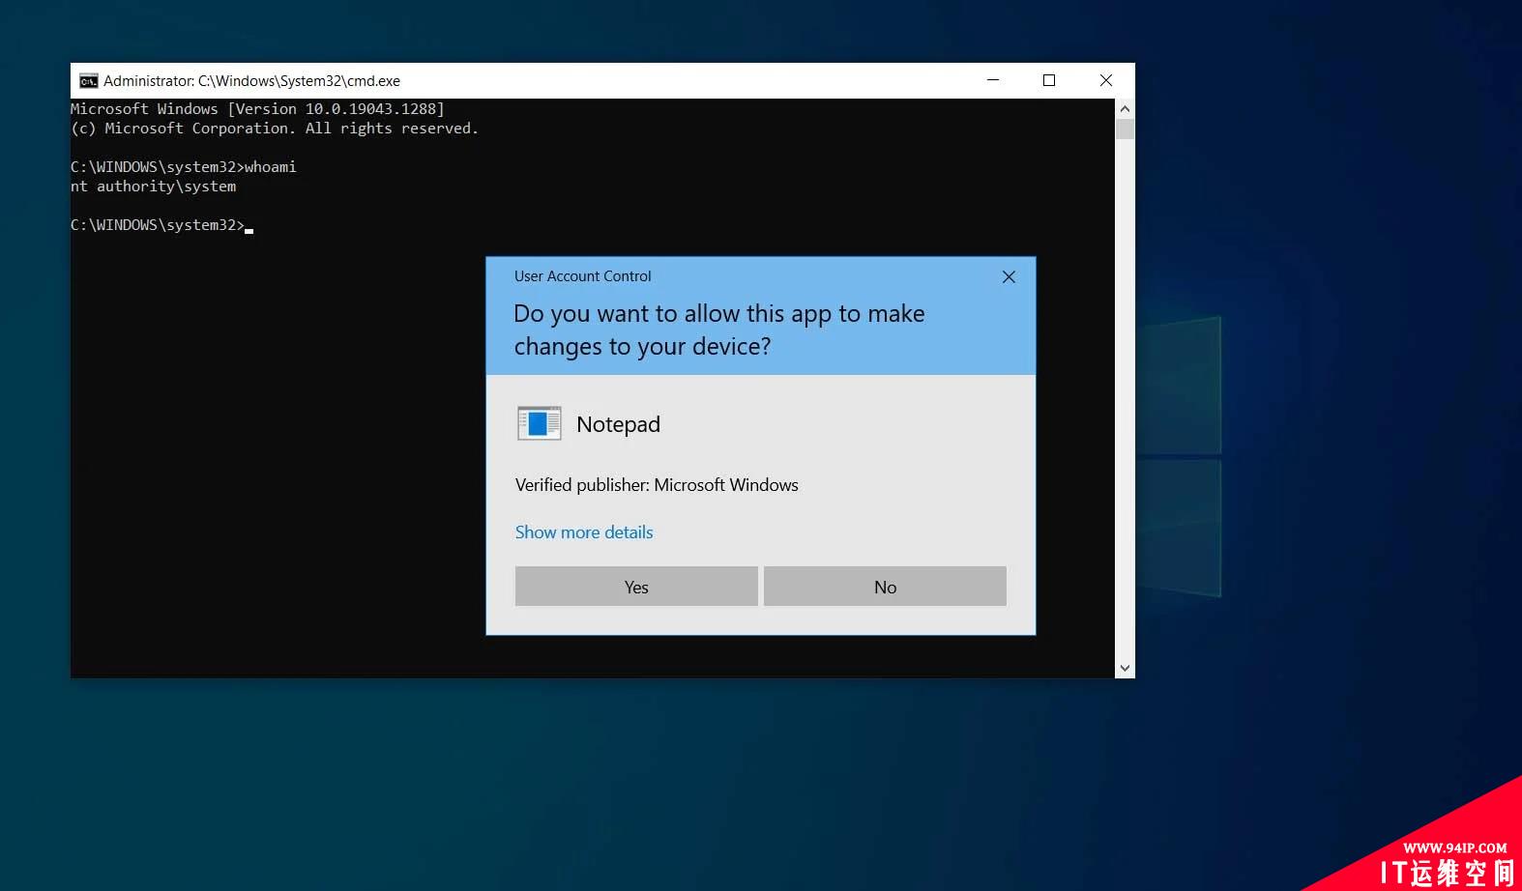This screenshot has height=891, width=1522.
Task: Click the '(c) Microsoft Corporation. All rights reserved.' line
Action: tap(275, 129)
